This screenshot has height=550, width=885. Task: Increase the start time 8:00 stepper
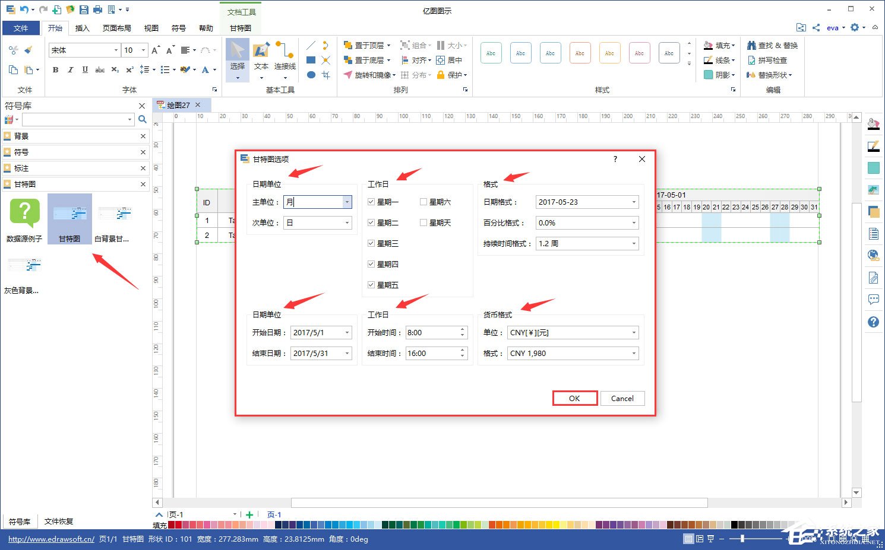pos(463,329)
